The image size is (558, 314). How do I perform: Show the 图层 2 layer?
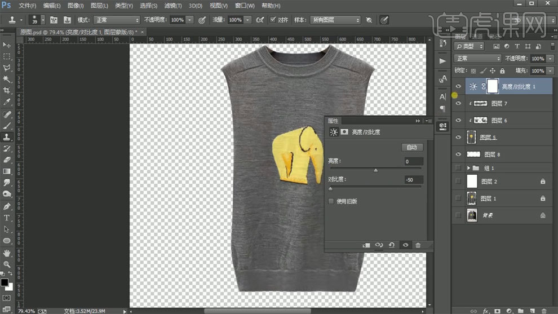(x=458, y=182)
